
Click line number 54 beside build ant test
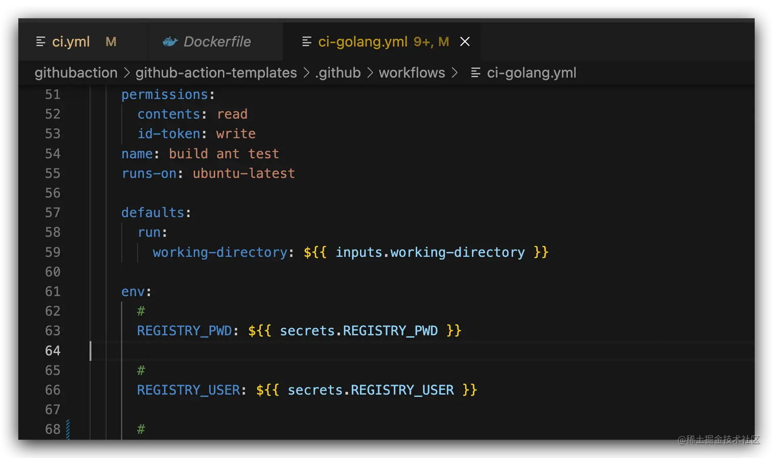pyautogui.click(x=53, y=153)
